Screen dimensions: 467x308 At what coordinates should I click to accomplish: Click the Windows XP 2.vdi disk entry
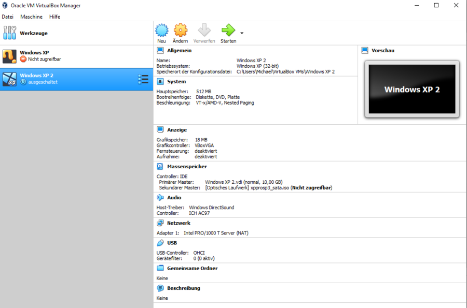click(x=244, y=182)
